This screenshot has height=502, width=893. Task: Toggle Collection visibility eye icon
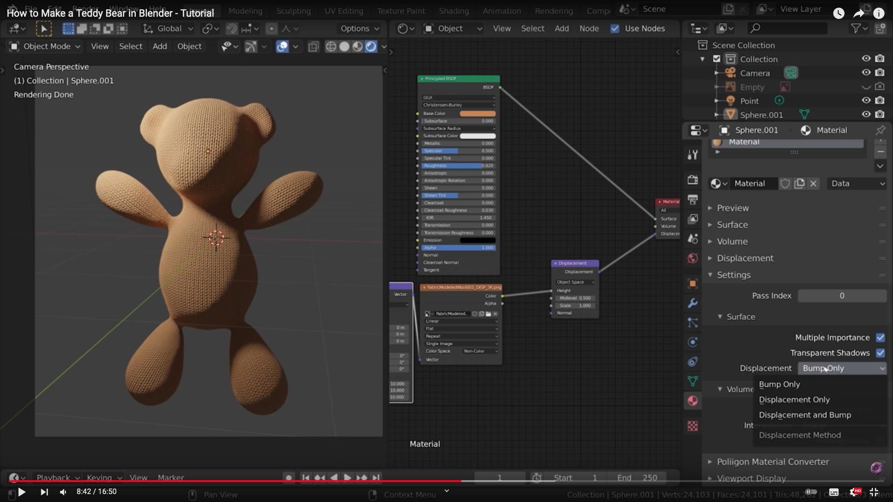[x=866, y=59]
